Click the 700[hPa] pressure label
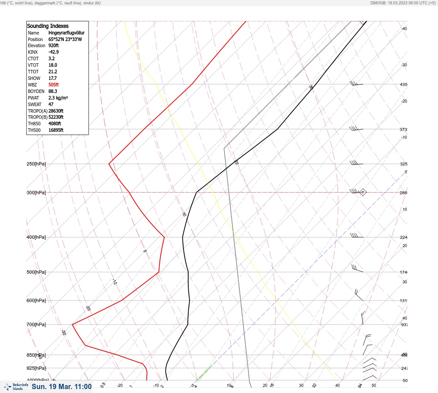 pos(36,324)
